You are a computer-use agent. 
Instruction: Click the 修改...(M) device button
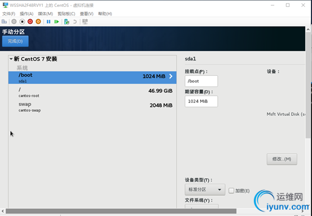pos(282,159)
